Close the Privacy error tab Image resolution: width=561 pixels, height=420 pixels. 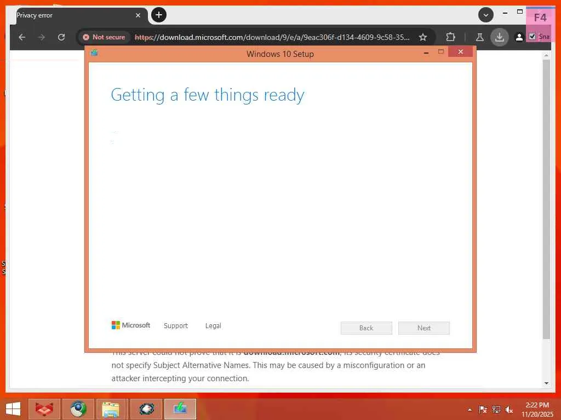click(138, 15)
